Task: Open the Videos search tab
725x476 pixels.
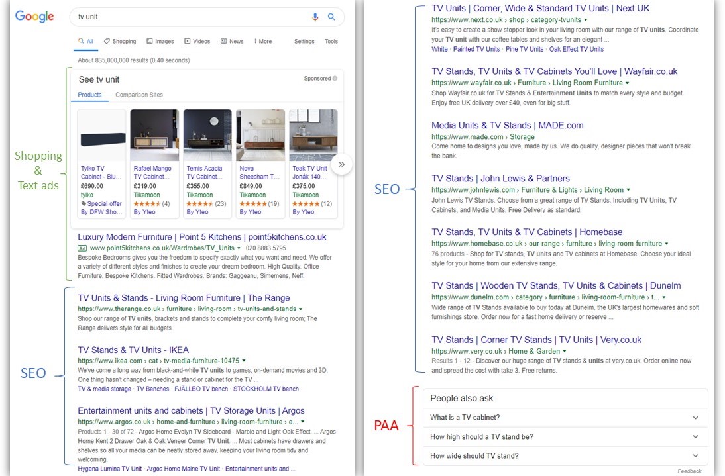Action: coord(197,41)
